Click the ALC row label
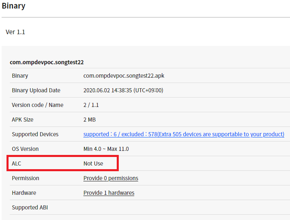The image size is (290, 220). coord(16,163)
